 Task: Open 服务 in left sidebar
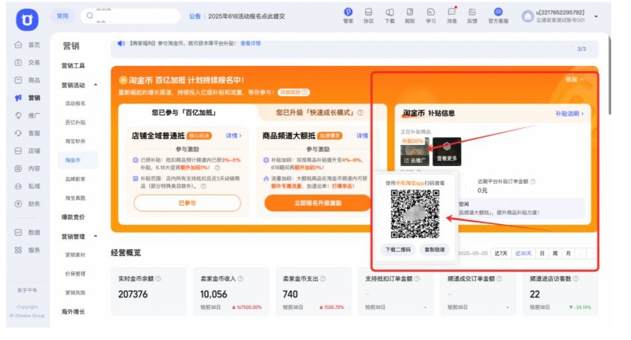tap(27, 250)
